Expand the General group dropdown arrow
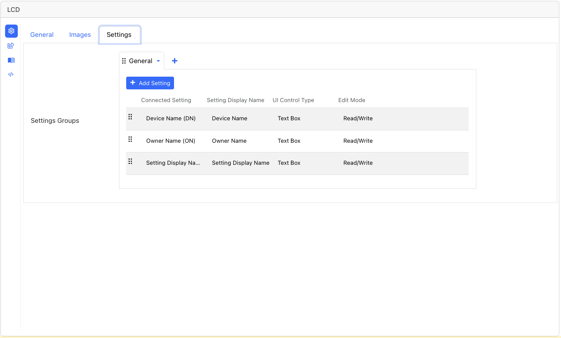Image resolution: width=561 pixels, height=338 pixels. (x=158, y=61)
